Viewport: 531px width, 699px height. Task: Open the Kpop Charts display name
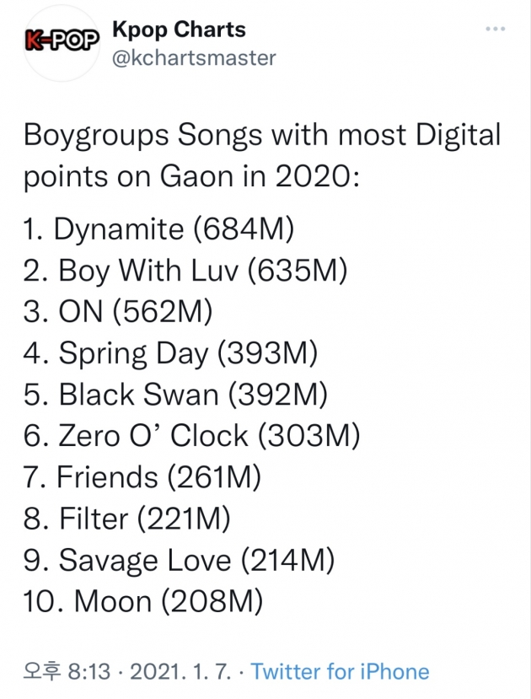tap(179, 30)
